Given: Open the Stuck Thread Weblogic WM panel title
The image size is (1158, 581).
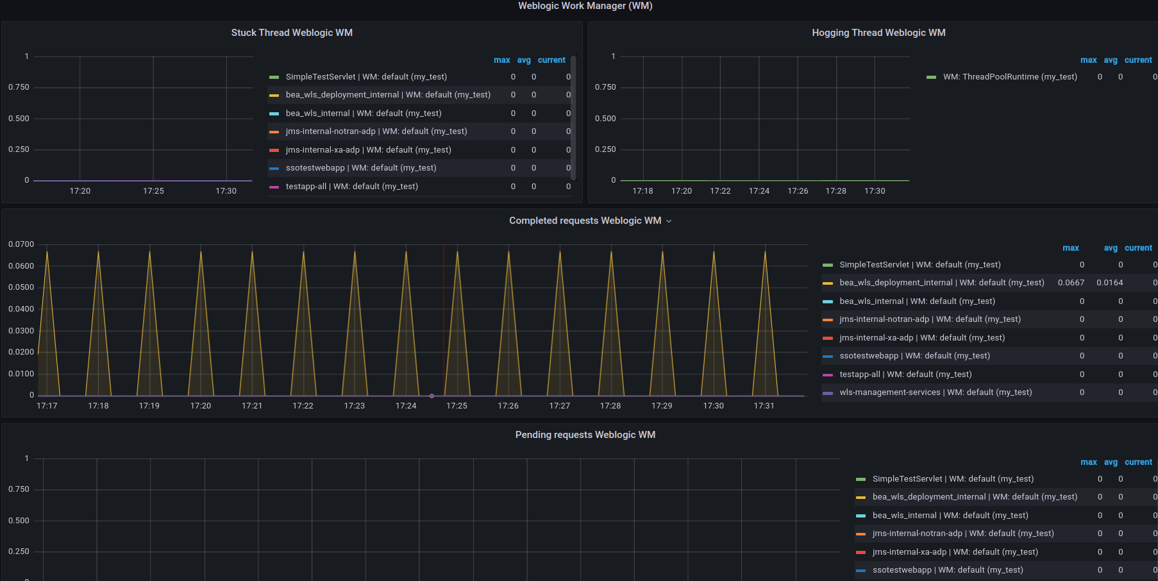Looking at the screenshot, I should coord(292,33).
